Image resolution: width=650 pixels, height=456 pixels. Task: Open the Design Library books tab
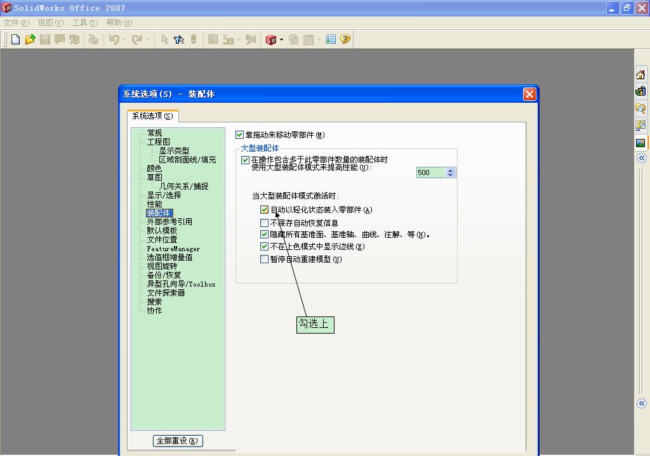pos(640,91)
